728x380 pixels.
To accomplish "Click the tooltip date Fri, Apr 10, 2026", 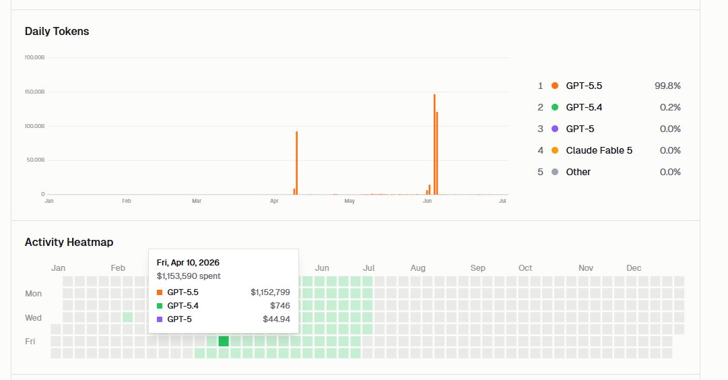I will tap(188, 263).
